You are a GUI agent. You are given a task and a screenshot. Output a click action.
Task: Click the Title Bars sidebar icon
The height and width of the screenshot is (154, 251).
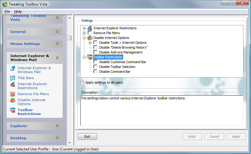click(x=13, y=78)
